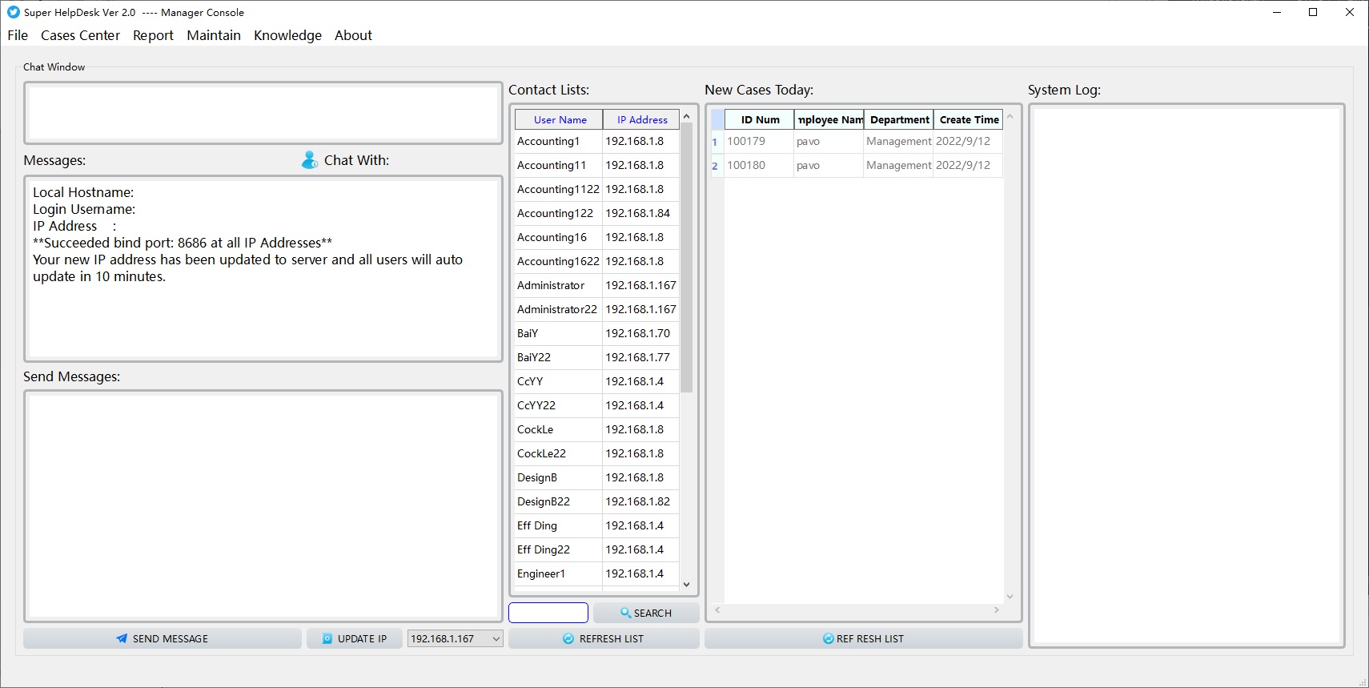
Task: Click the contact search input field
Action: 548,613
